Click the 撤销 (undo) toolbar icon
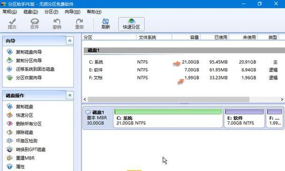285x171 pixels. (x=57, y=24)
